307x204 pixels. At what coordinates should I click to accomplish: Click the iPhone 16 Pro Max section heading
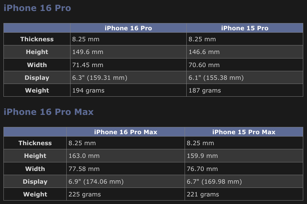pyautogui.click(x=48, y=112)
